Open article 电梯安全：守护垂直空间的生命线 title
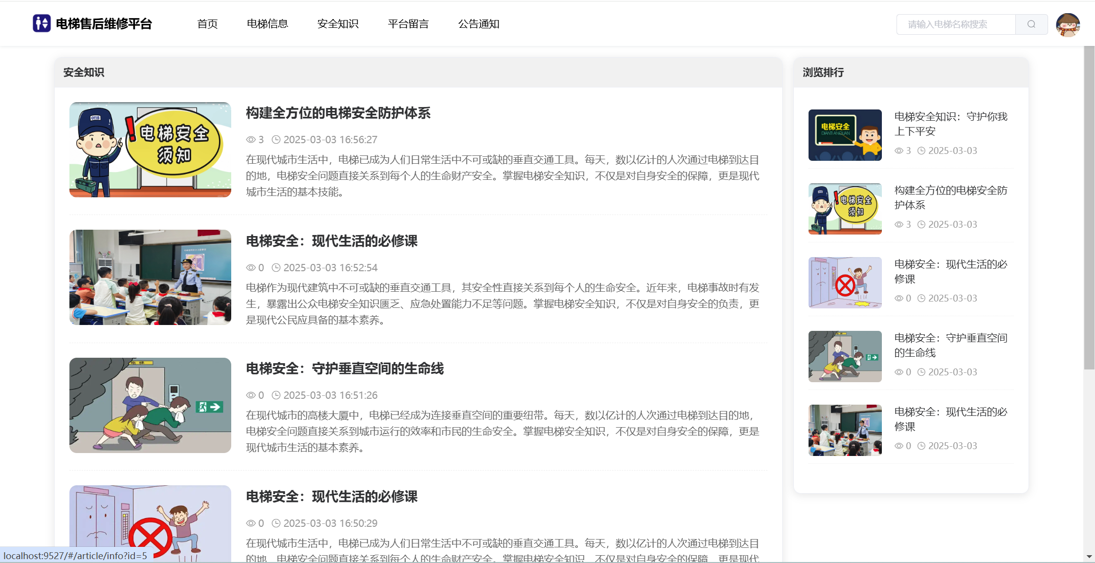This screenshot has width=1095, height=563. (x=345, y=368)
